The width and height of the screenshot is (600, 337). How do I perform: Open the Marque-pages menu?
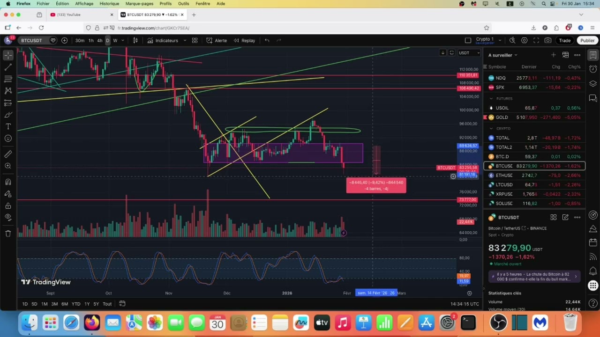pos(139,4)
